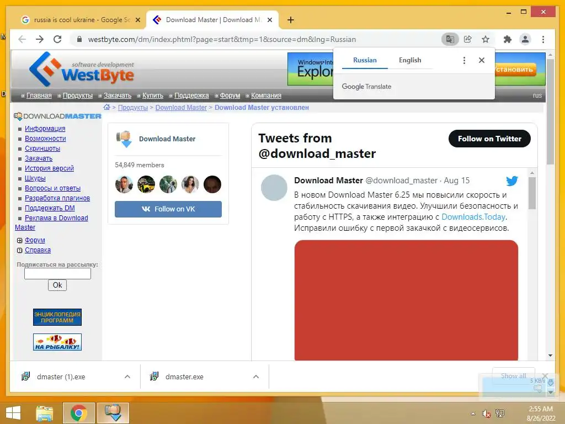
Task: Expand the Справка sidebar section
Action: tap(19, 250)
